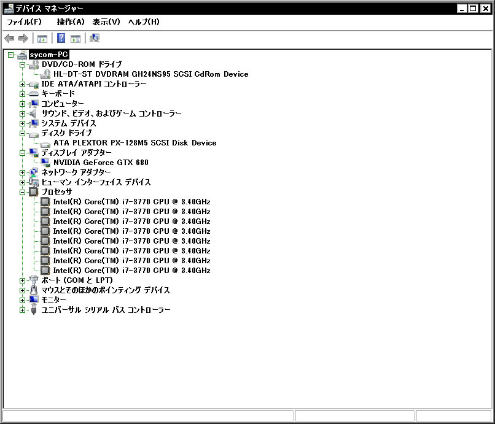Open the ファイル(F) menu
The image size is (495, 424).
(24, 22)
